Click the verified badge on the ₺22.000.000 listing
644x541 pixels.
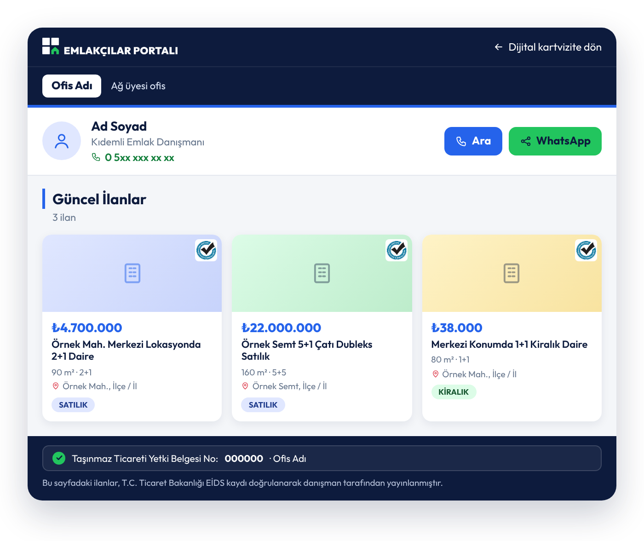[x=397, y=250]
